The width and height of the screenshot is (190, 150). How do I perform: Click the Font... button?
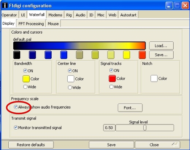pyautogui.click(x=130, y=108)
